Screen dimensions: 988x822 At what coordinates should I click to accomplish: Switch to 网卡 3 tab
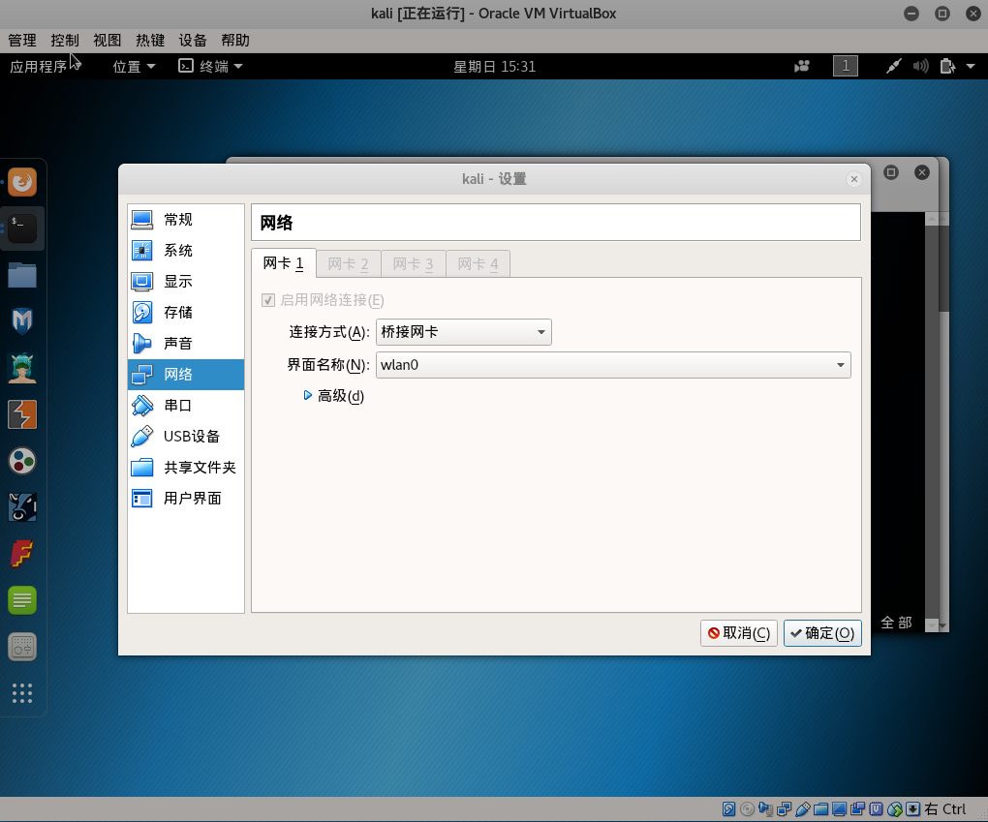click(x=414, y=264)
